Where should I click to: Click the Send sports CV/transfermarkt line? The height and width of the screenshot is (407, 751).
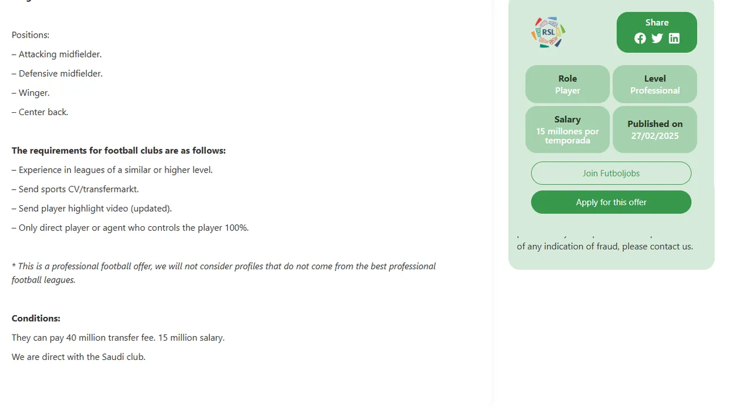click(x=76, y=189)
